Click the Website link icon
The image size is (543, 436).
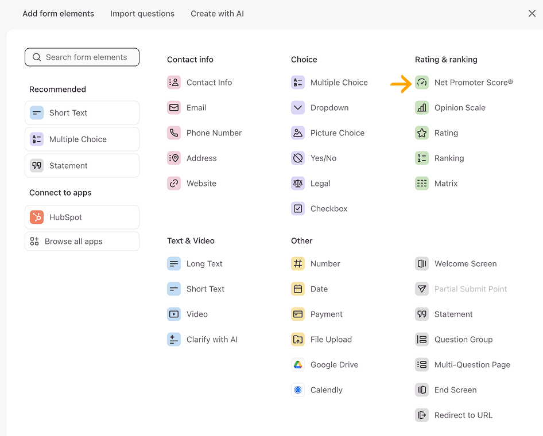pyautogui.click(x=174, y=184)
